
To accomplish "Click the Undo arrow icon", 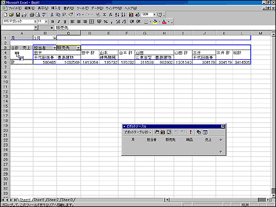I will coord(79,15).
